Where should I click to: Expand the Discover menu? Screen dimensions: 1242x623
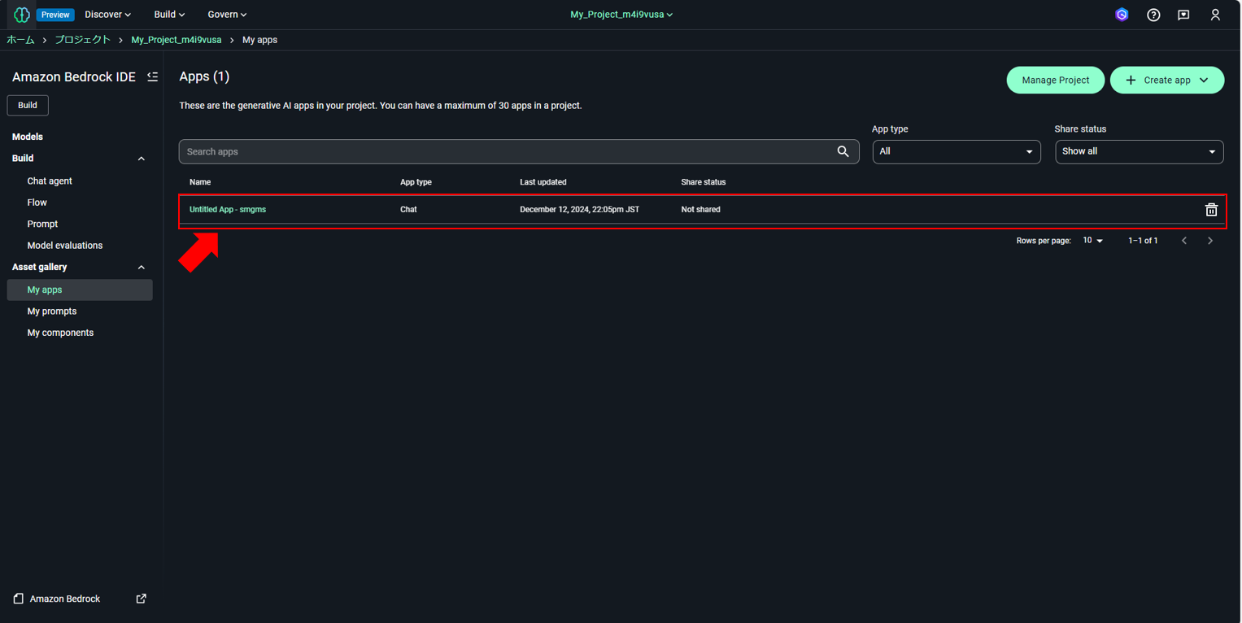[x=107, y=15]
